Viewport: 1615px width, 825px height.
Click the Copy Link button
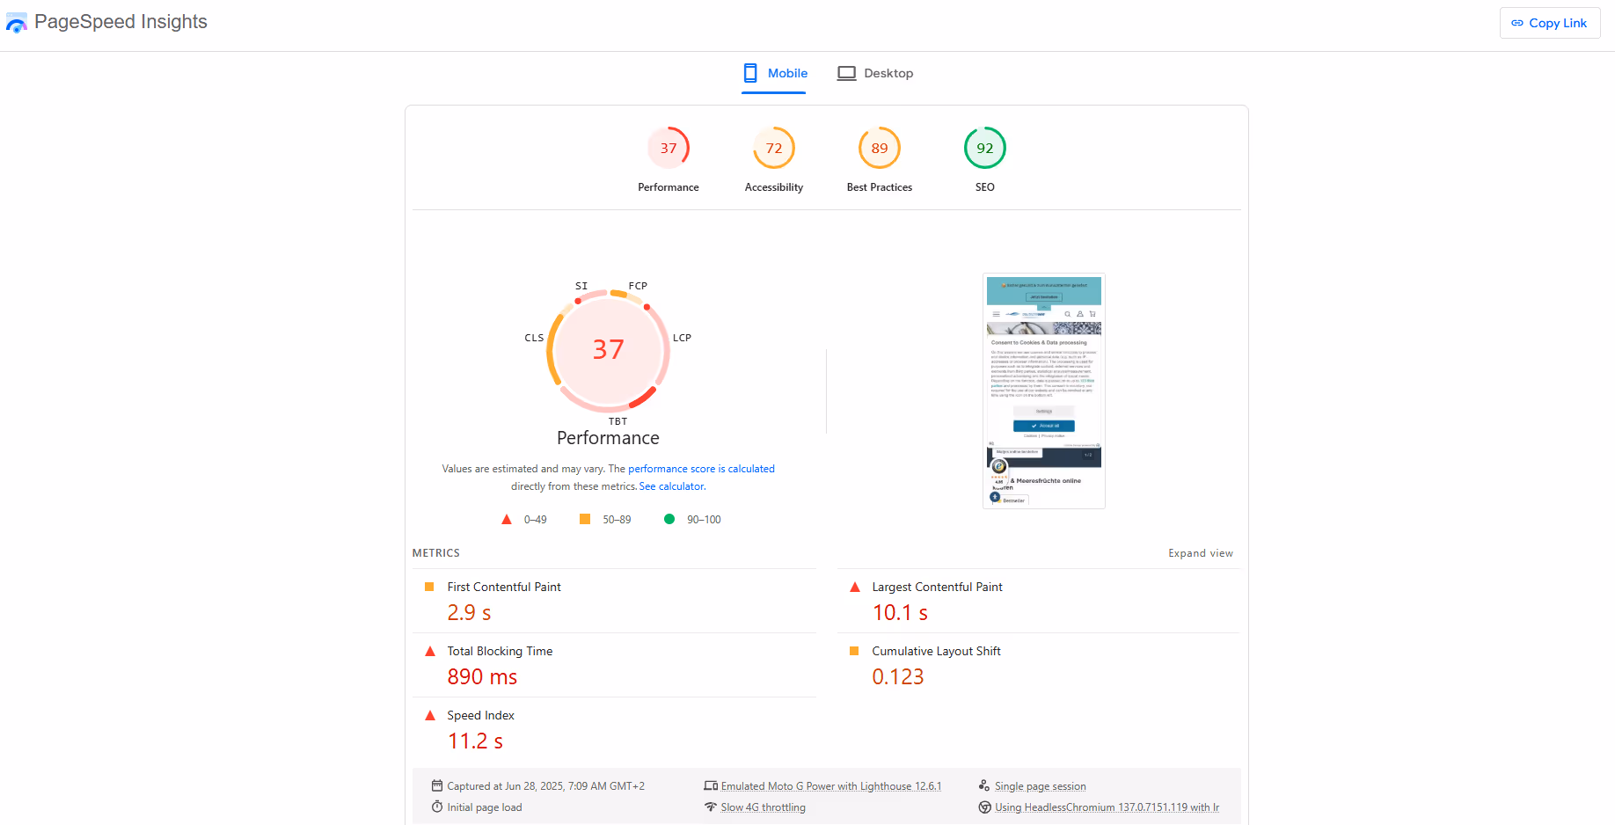point(1549,23)
